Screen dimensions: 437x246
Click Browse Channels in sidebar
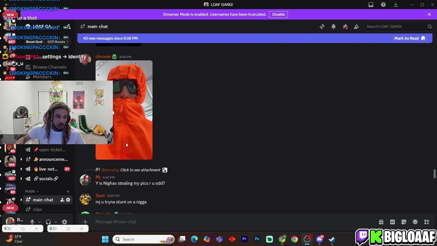[50, 67]
